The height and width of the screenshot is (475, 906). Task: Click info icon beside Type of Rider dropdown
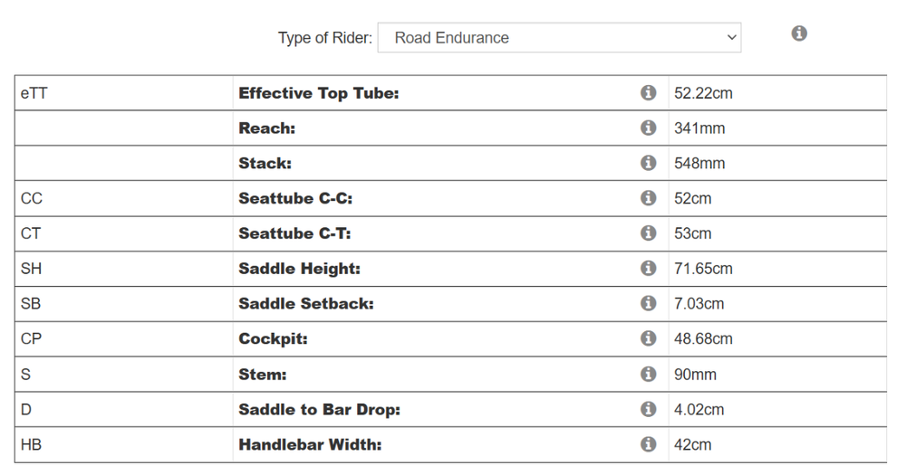(x=799, y=33)
